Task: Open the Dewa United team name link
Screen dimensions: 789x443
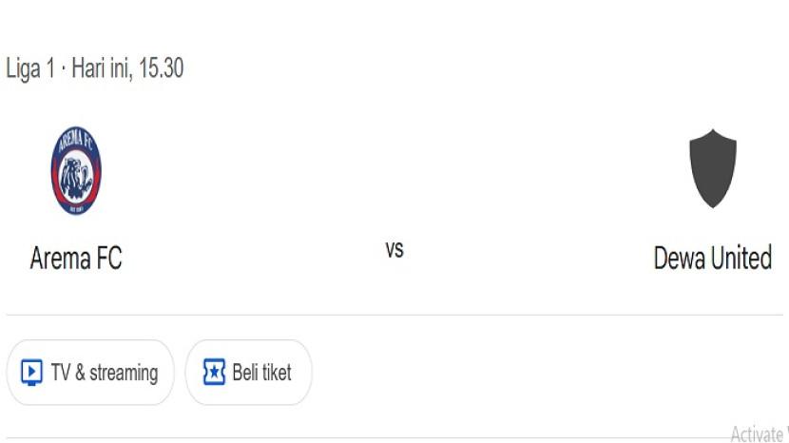Action: pyautogui.click(x=712, y=258)
